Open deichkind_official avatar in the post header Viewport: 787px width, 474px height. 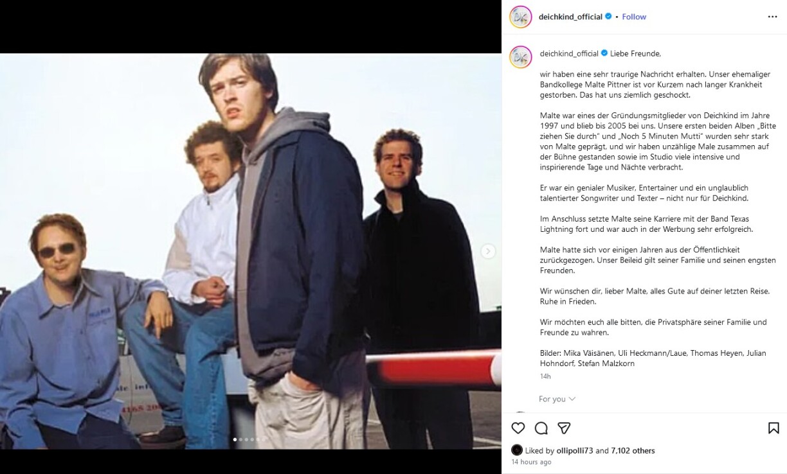click(x=521, y=17)
